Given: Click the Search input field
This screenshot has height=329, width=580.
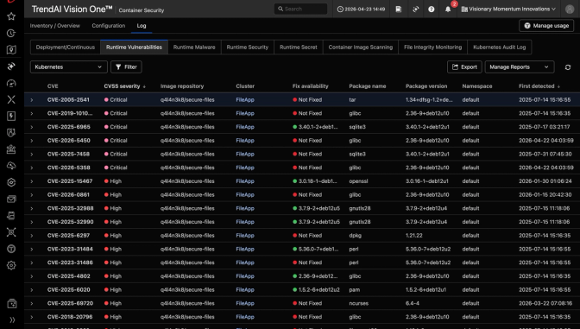Looking at the screenshot, I should pyautogui.click(x=300, y=9).
